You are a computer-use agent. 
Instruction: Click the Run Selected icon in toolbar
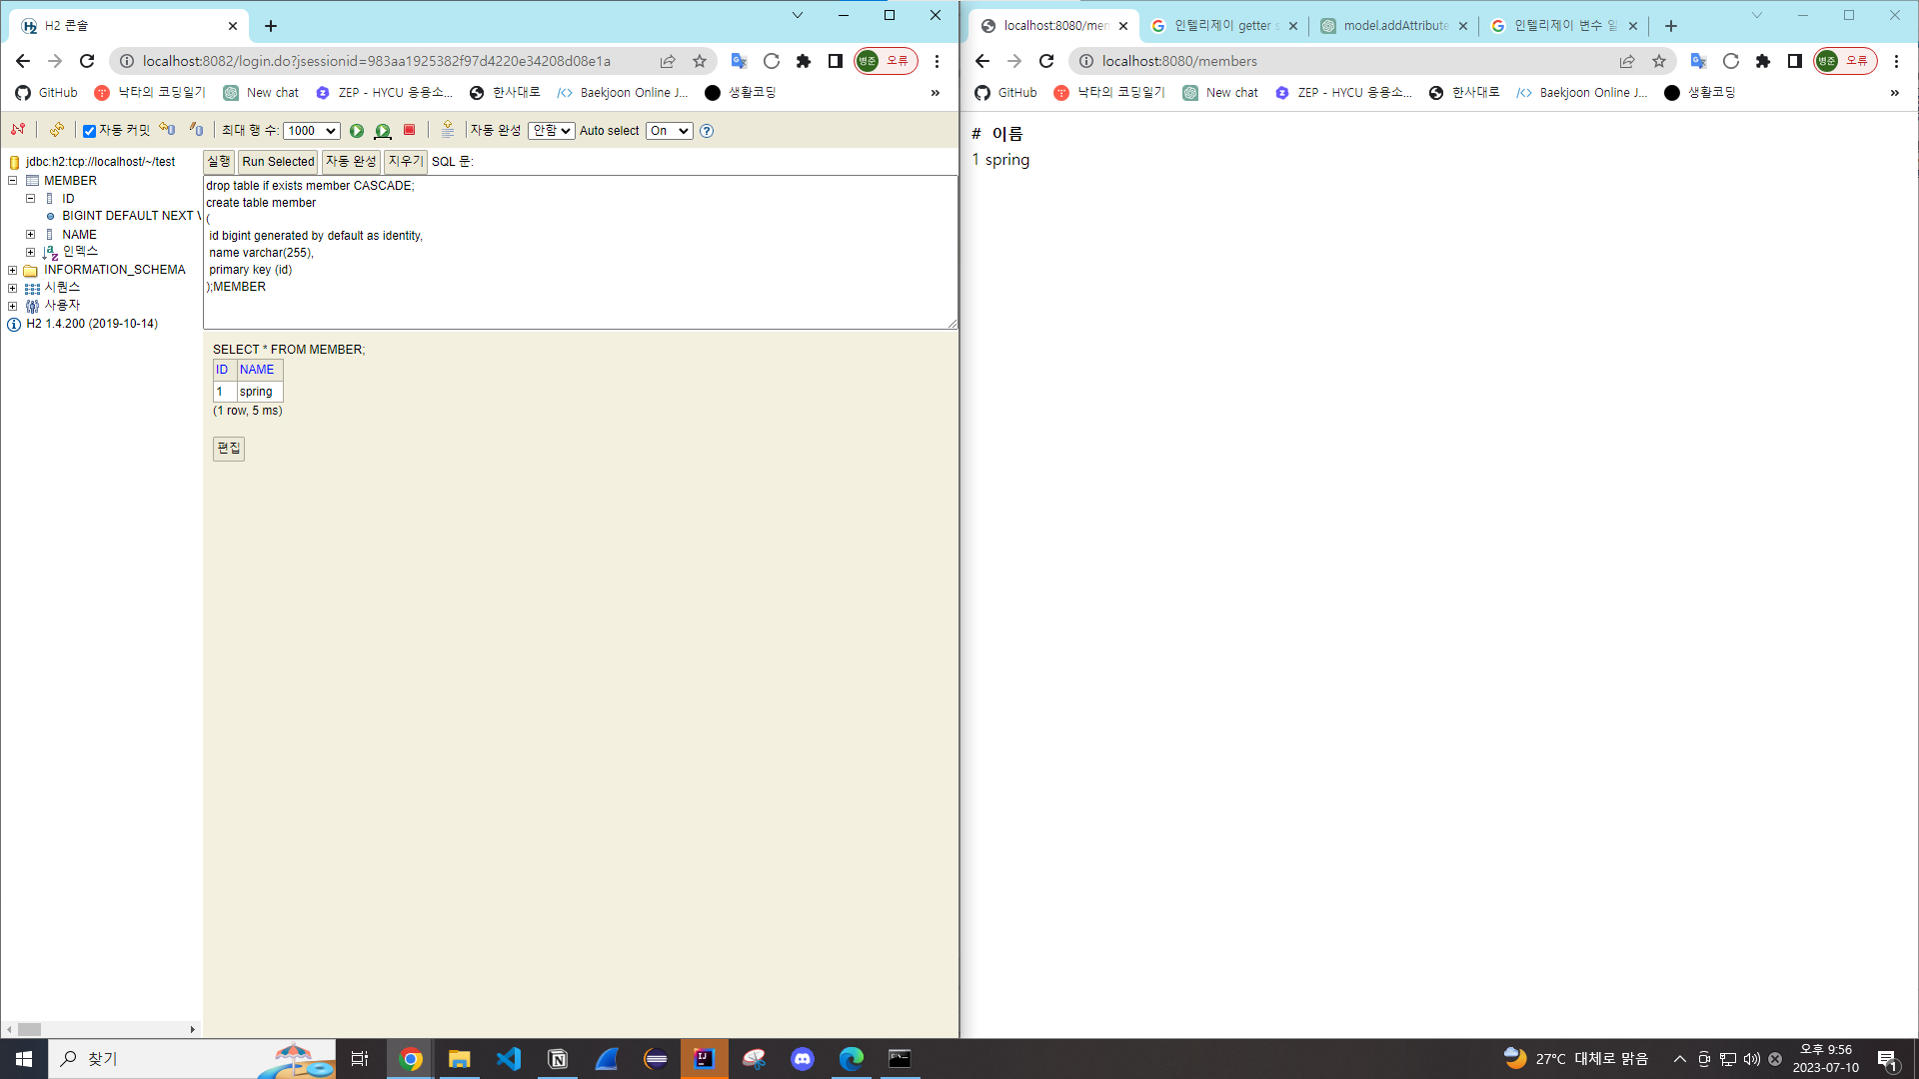click(382, 131)
